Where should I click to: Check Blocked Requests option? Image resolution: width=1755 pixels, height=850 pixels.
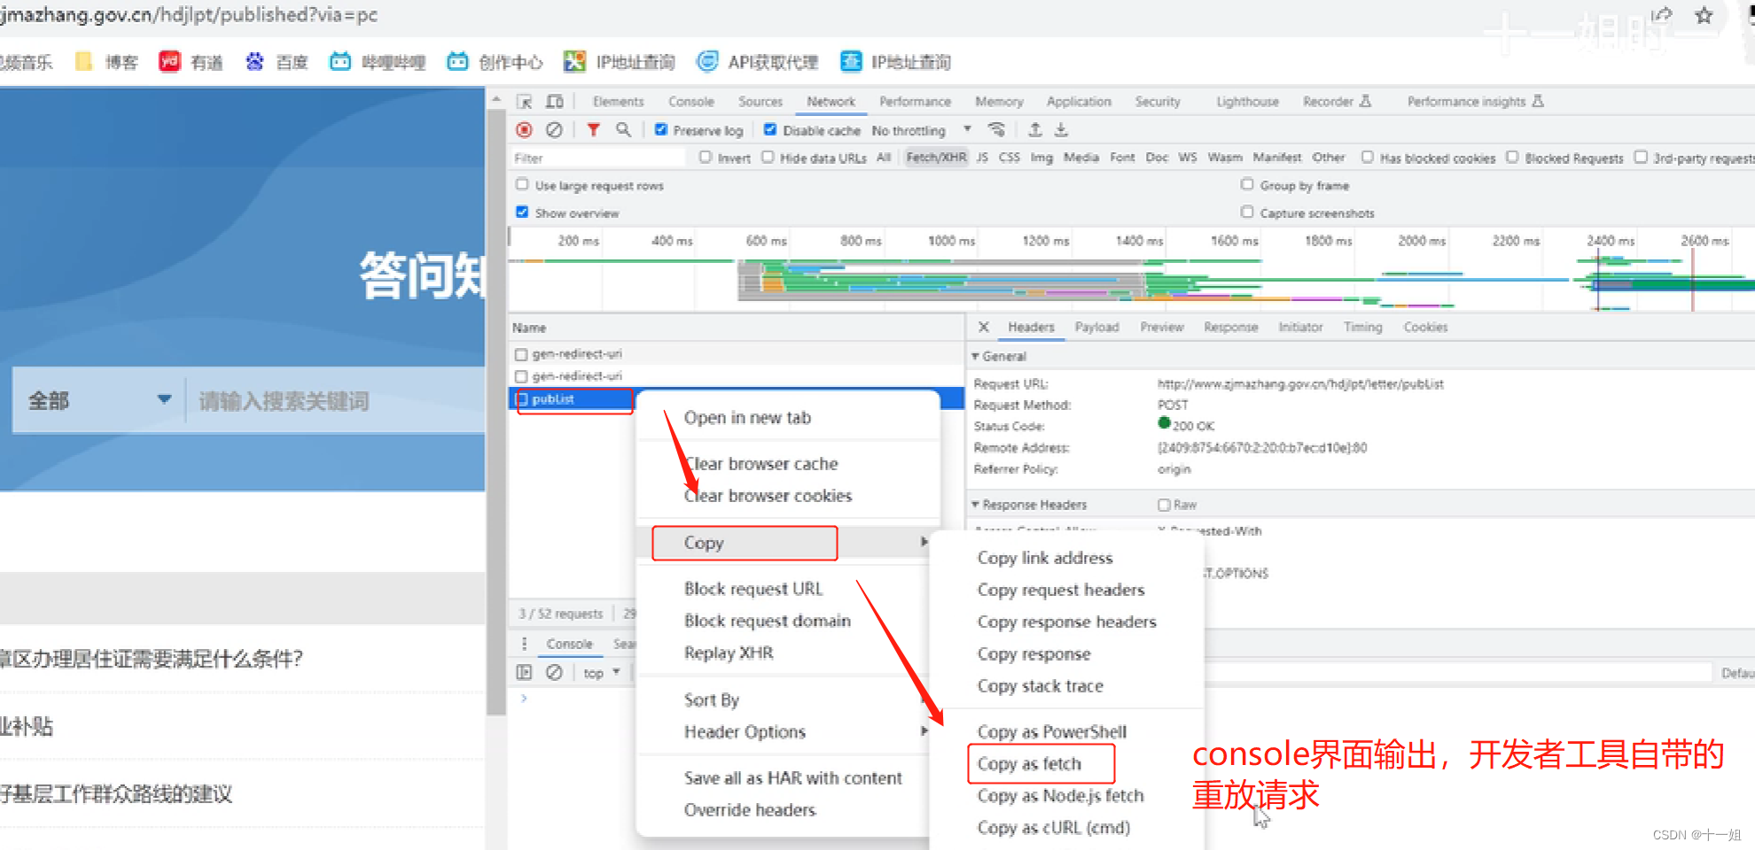pyautogui.click(x=1512, y=158)
